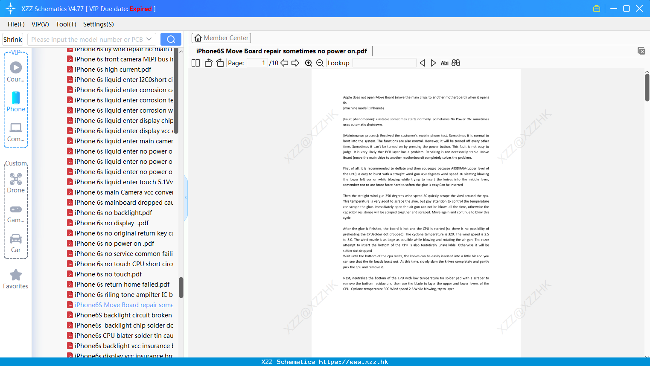Open iPhone 6s liquid enter I2C0short file
This screenshot has height=366, width=650.
[x=124, y=80]
